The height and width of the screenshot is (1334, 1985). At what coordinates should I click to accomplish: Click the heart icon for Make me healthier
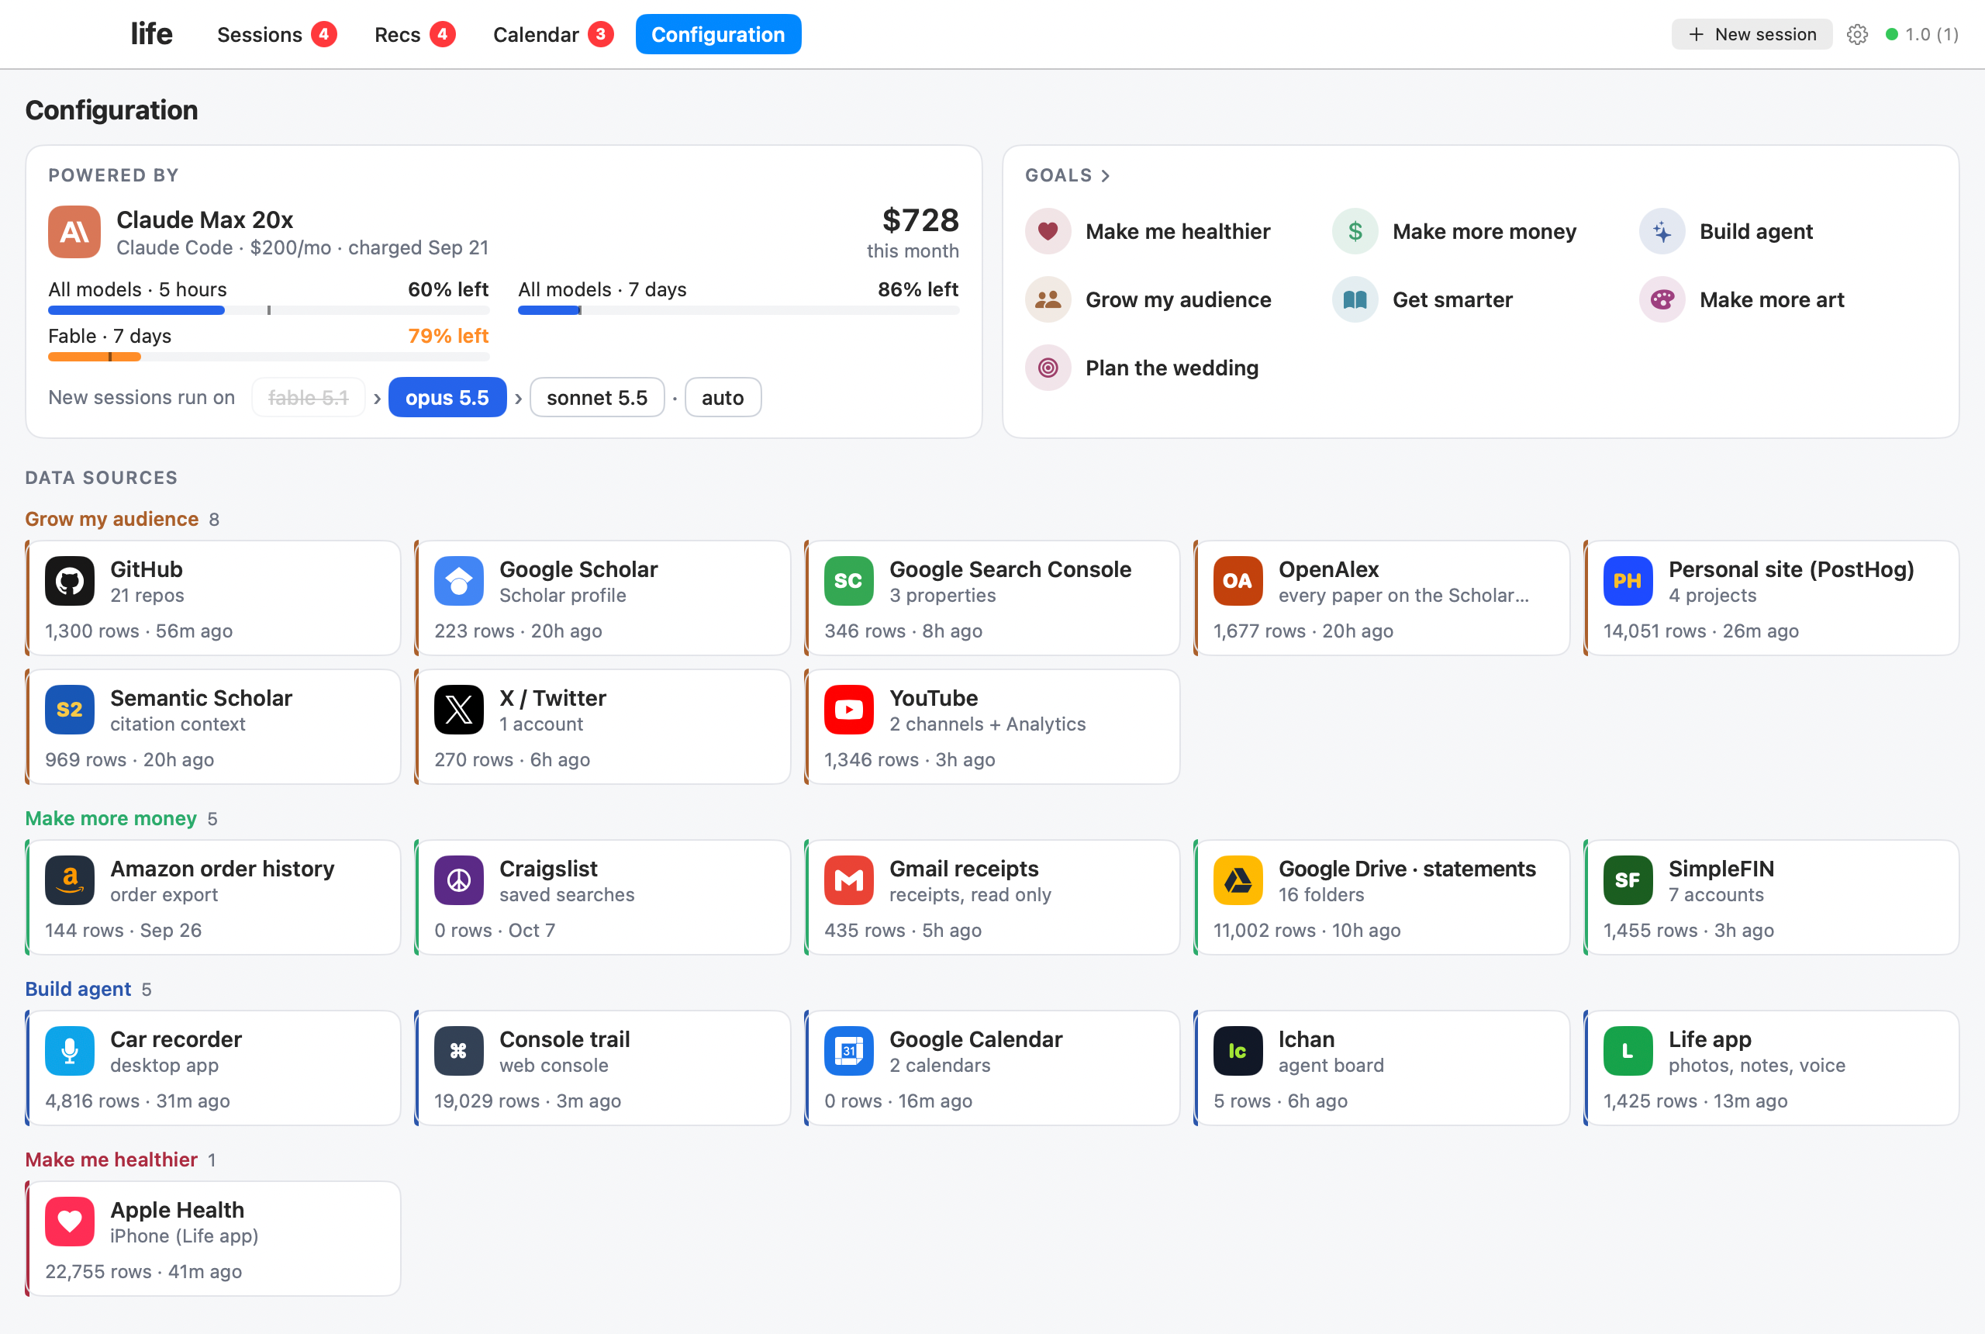pos(1048,231)
